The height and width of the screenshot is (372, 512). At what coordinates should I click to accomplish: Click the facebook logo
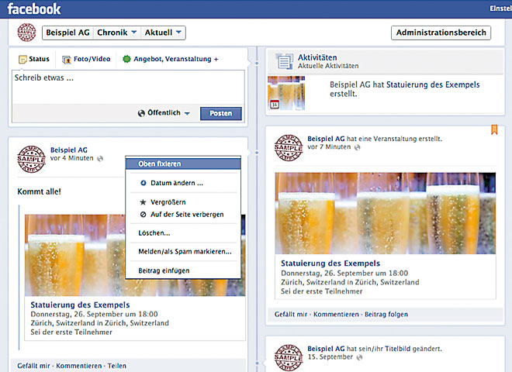34,9
